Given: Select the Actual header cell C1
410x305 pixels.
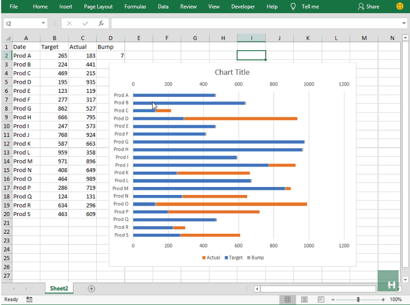Looking at the screenshot, I should 83,47.
